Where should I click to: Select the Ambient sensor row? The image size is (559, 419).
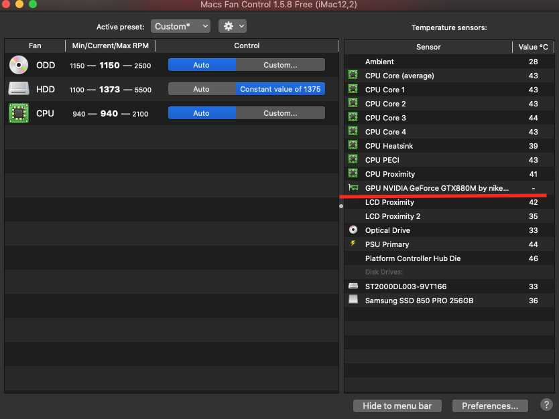coord(449,62)
